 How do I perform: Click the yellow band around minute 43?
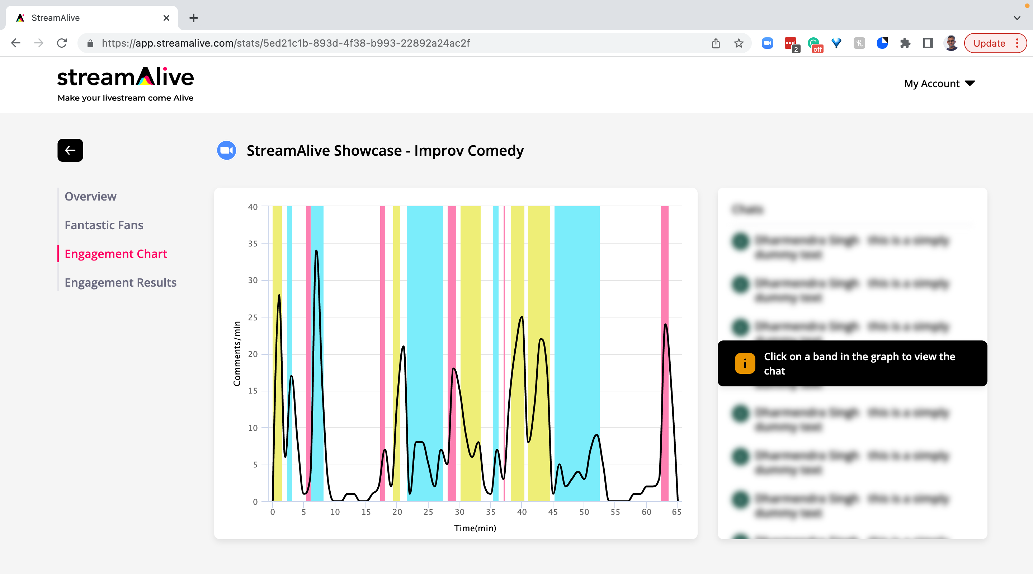(x=539, y=353)
